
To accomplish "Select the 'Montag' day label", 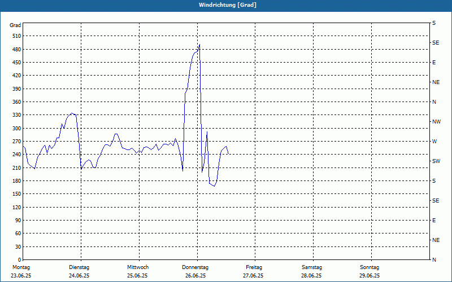I will (x=21, y=267).
